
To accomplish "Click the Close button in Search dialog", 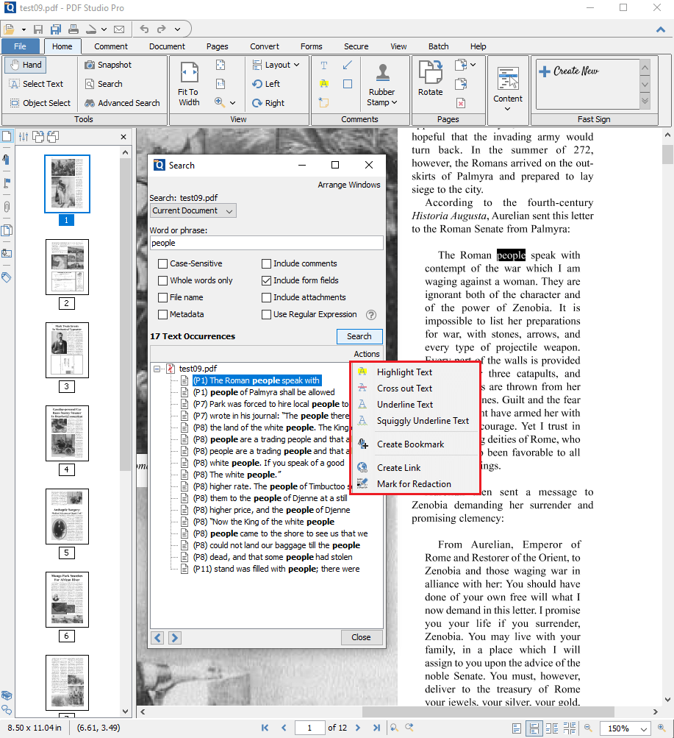I will [x=361, y=637].
